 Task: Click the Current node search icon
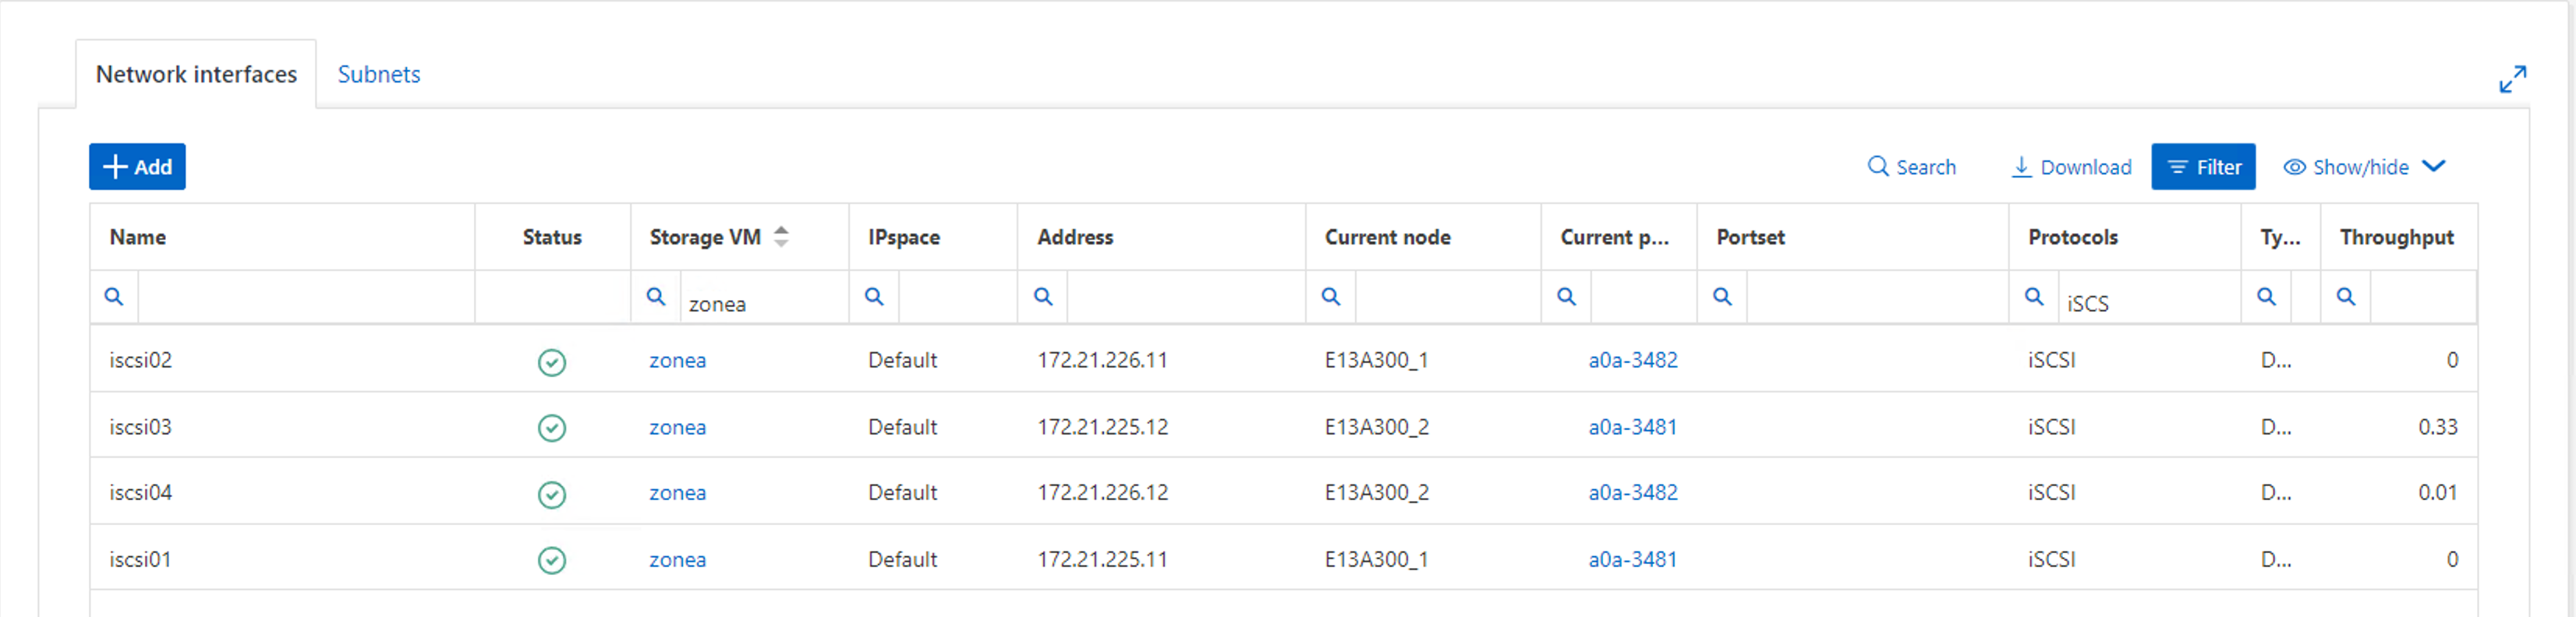click(1331, 297)
